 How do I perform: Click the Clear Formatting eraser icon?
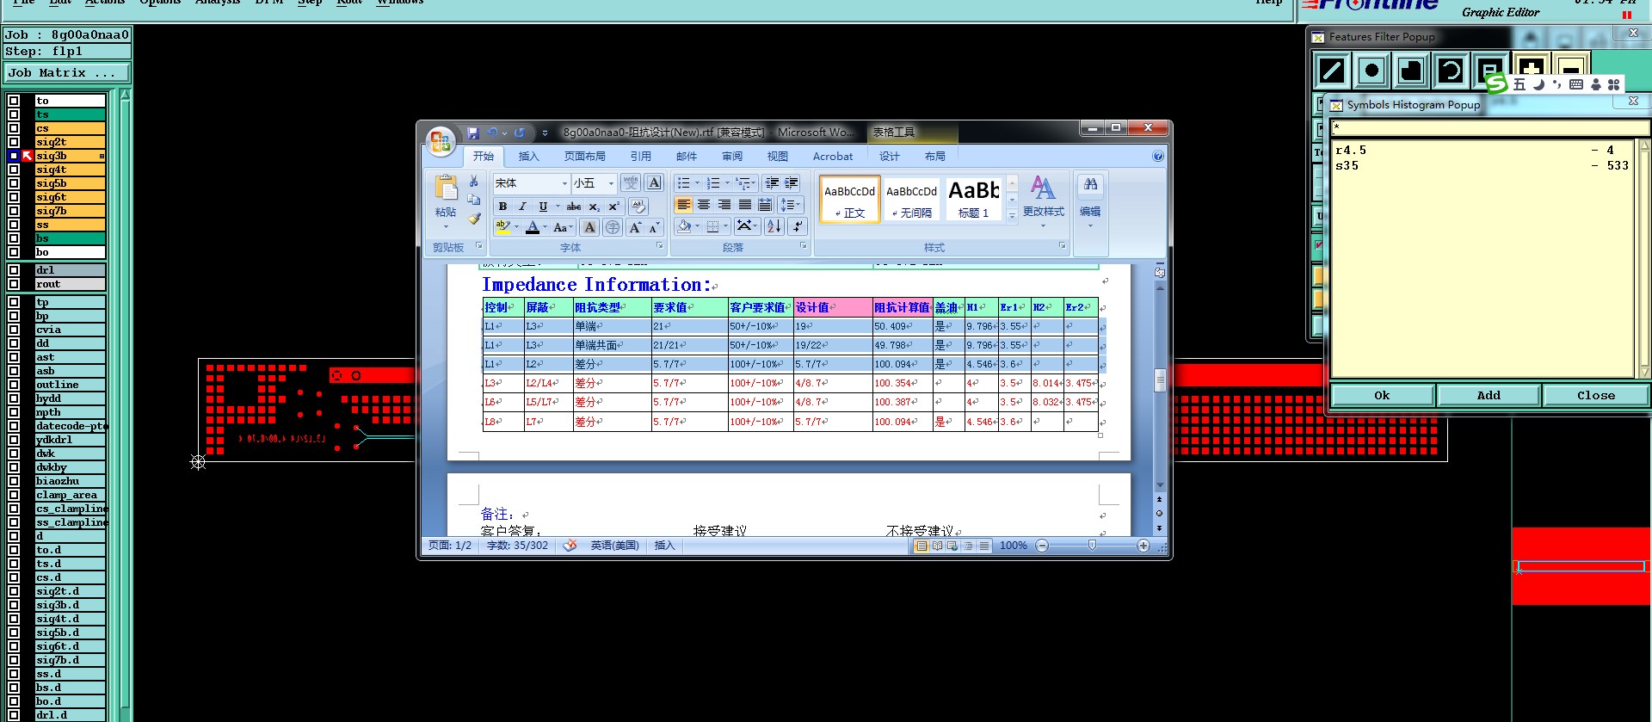638,207
